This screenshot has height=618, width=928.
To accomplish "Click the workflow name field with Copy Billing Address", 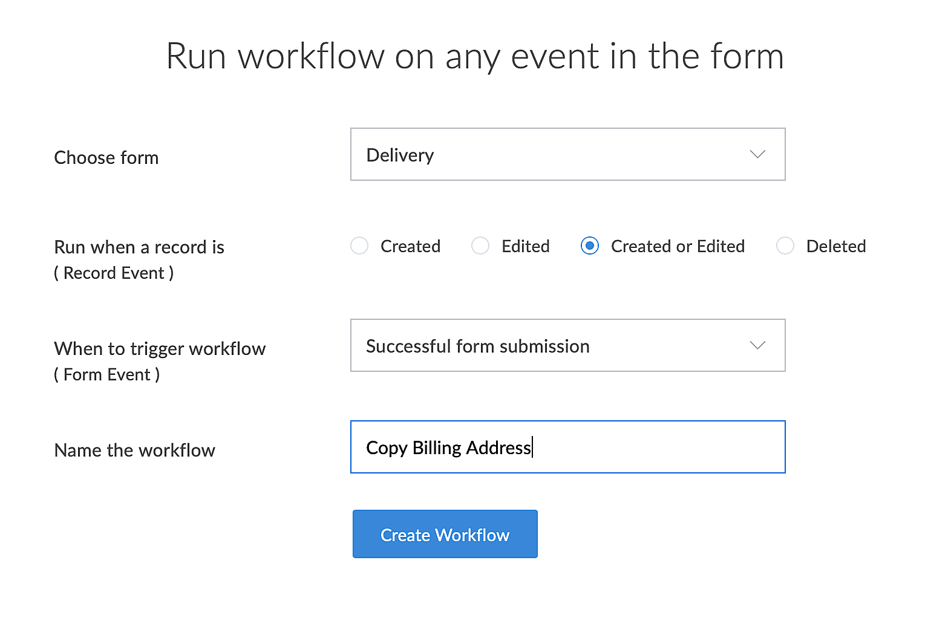I will point(567,447).
